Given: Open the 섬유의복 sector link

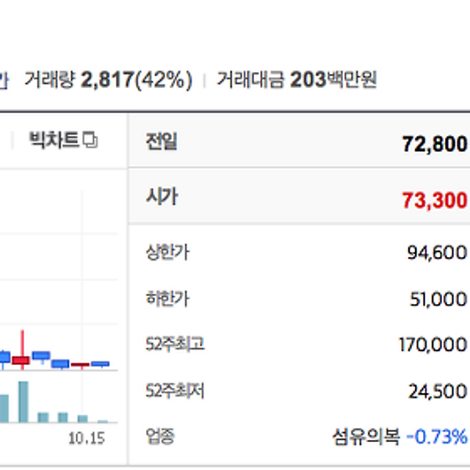Looking at the screenshot, I should (366, 437).
